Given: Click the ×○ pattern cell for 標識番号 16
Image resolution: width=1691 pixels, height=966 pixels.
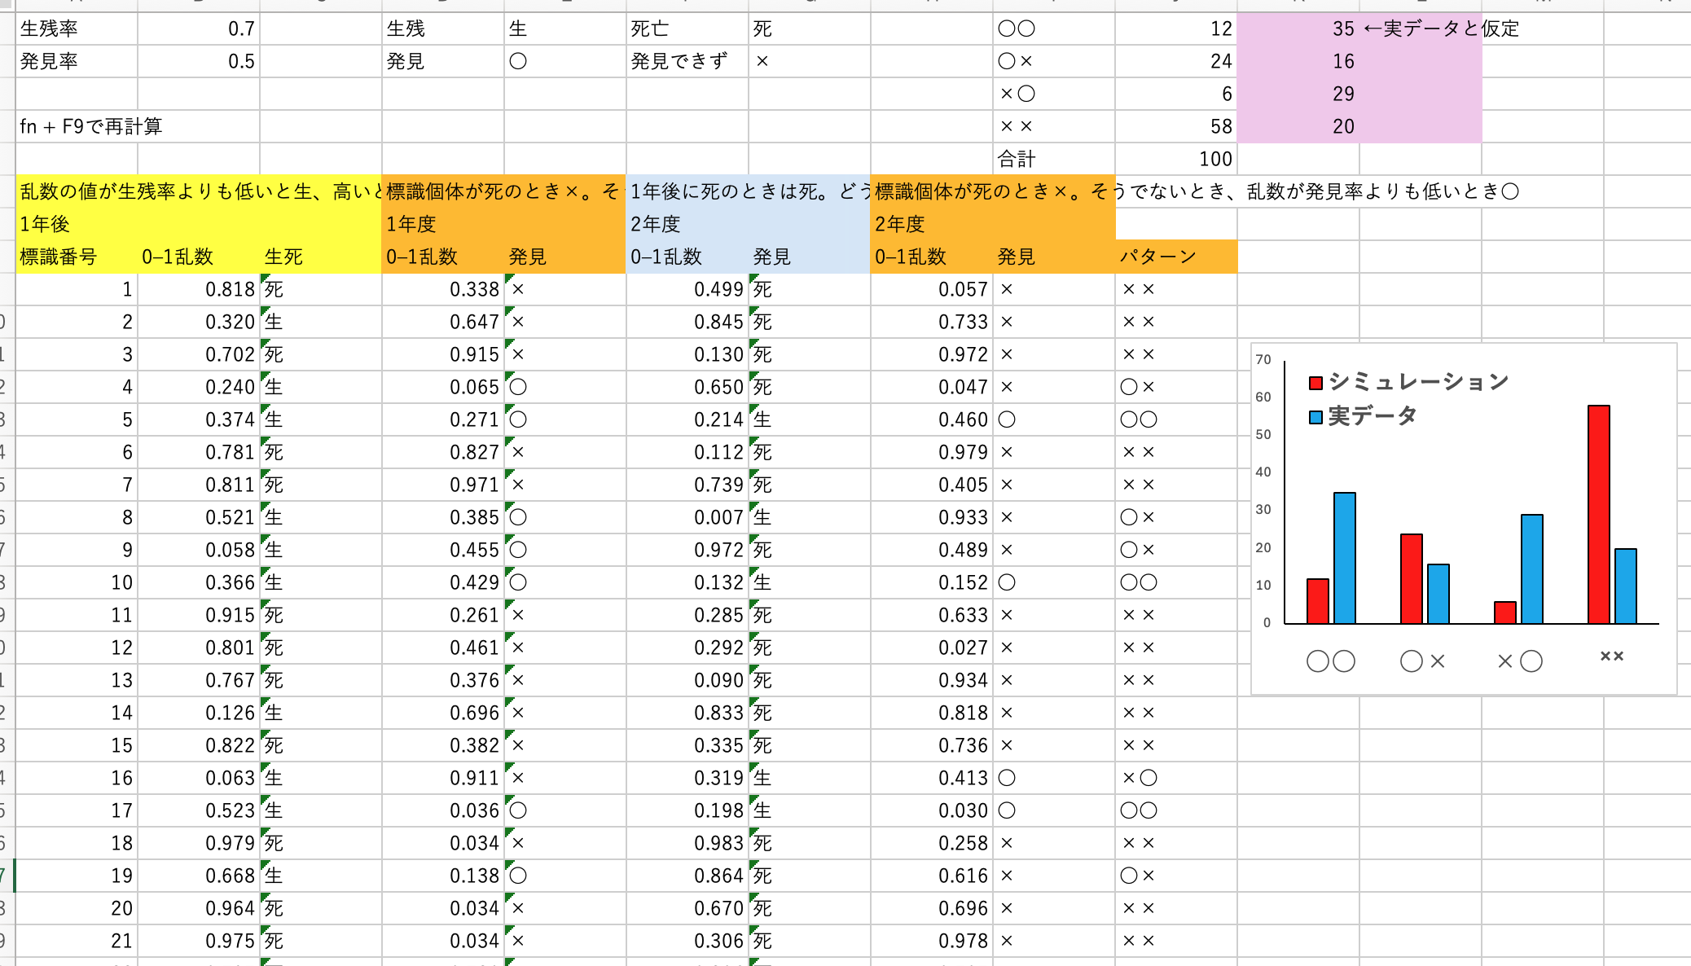Looking at the screenshot, I should coord(1176,779).
